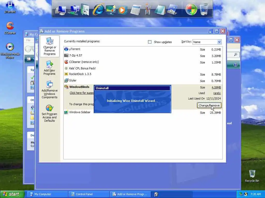This screenshot has width=265, height=198.
Task: Click the tray icon next to the clock
Action: (x=246, y=194)
